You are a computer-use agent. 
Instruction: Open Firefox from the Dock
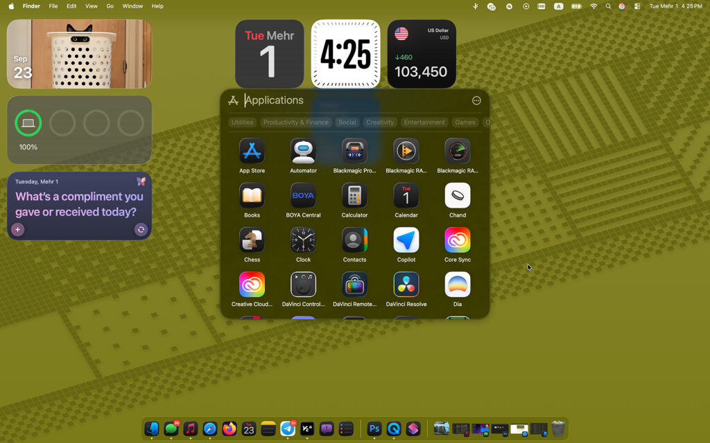(229, 428)
